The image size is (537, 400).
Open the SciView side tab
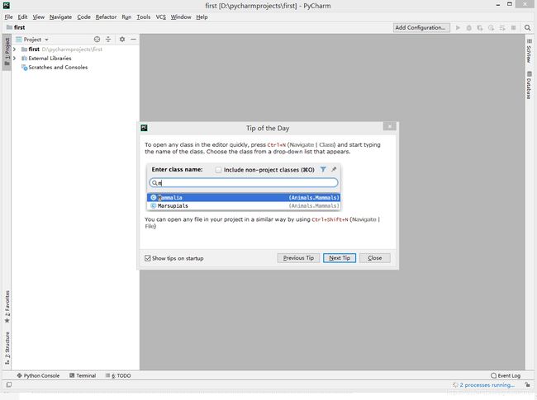(x=529, y=51)
